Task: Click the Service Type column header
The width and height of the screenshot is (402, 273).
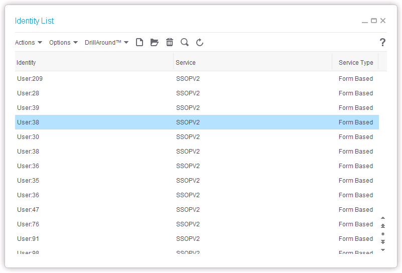Action: pyautogui.click(x=356, y=63)
